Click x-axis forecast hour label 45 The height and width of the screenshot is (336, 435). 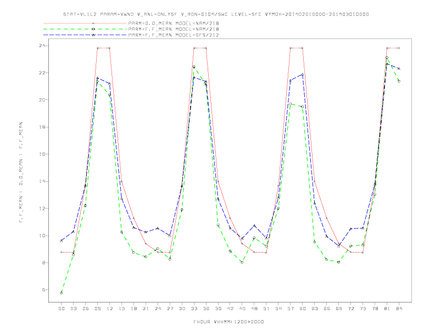point(242,309)
